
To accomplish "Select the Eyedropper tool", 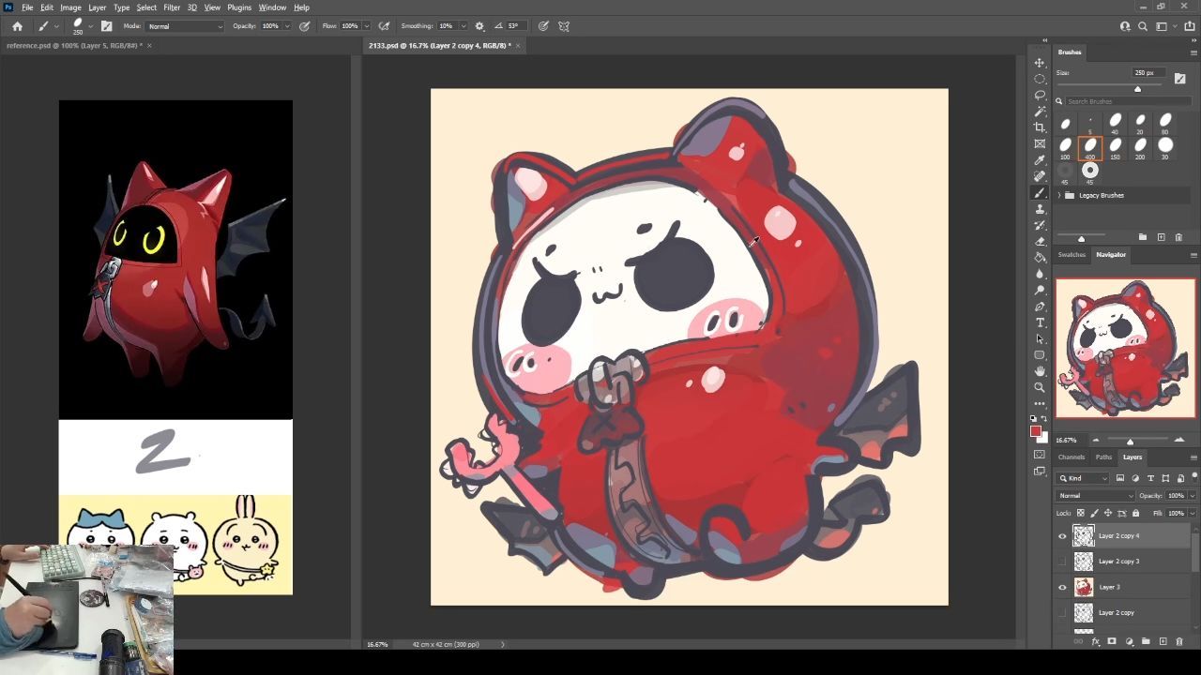I will point(1040,160).
